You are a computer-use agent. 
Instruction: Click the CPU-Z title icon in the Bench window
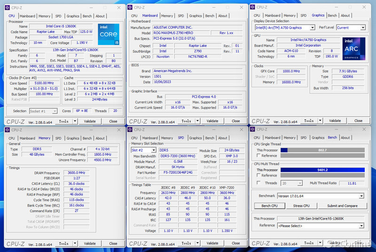[252, 130]
